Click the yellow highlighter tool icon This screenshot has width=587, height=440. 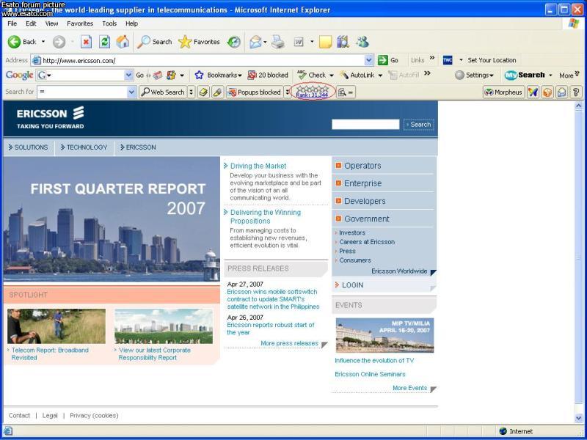217,92
